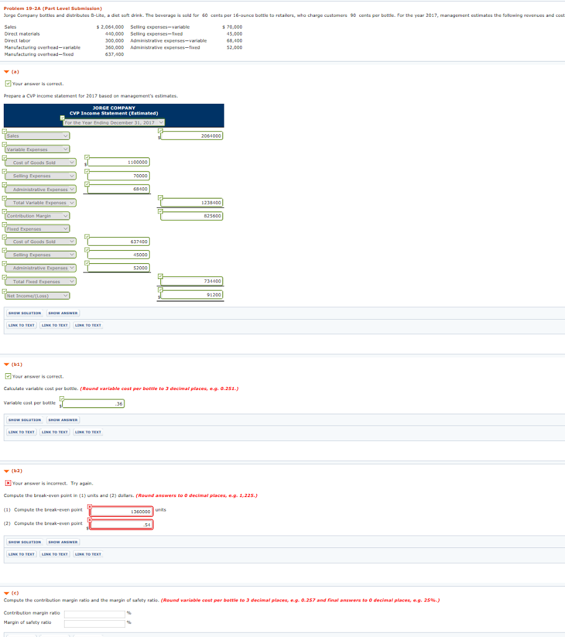Click the red X icon in part (b2)

click(9, 482)
